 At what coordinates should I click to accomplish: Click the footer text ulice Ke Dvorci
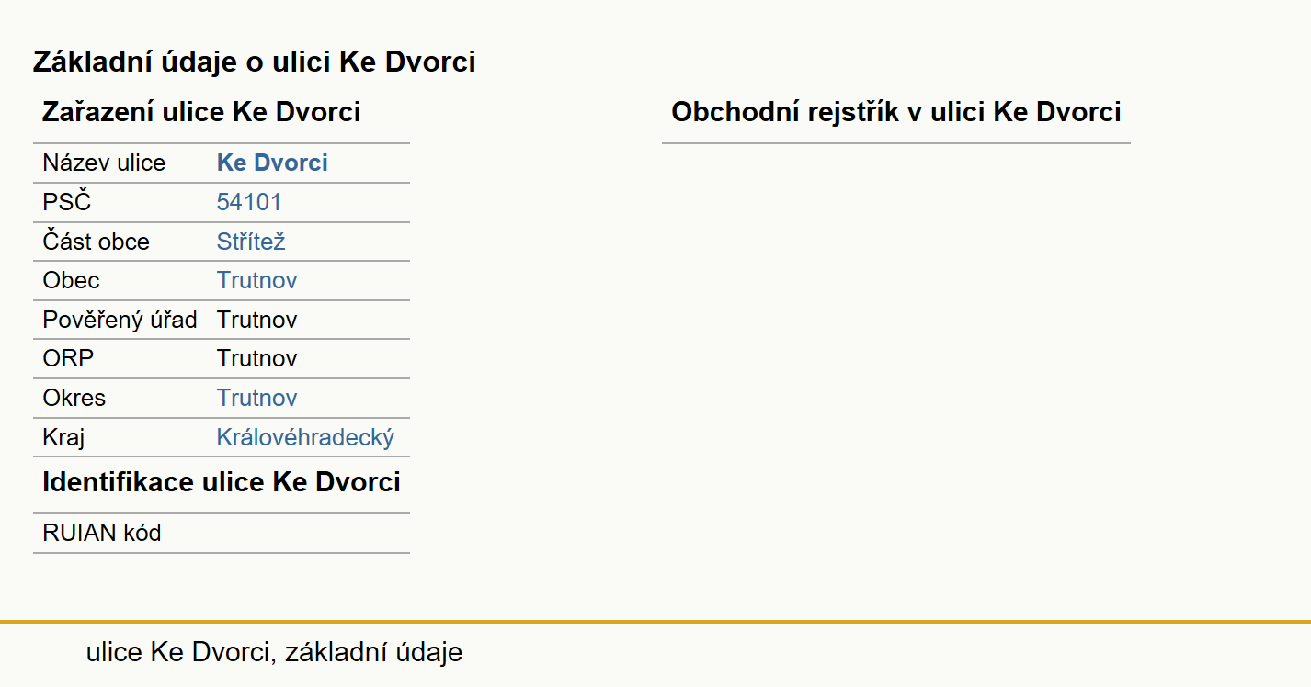[179, 652]
